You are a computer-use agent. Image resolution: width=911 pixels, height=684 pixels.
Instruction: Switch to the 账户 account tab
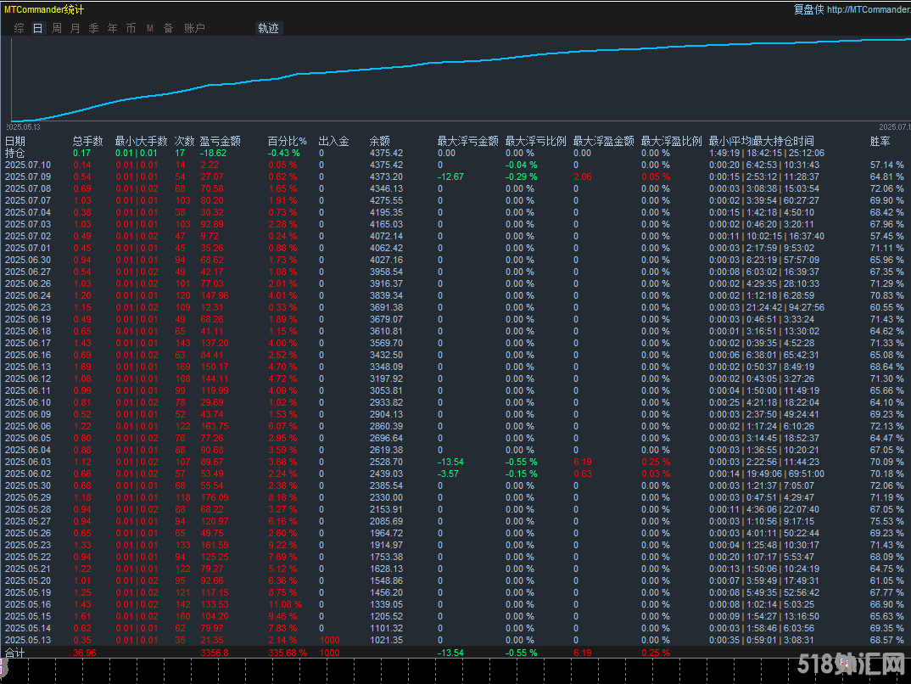click(x=194, y=28)
